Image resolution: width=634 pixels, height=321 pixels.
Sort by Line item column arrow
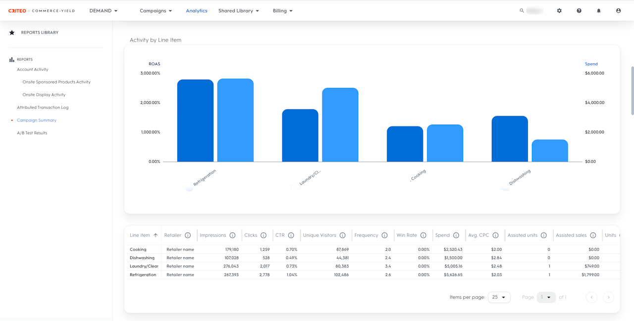156,235
